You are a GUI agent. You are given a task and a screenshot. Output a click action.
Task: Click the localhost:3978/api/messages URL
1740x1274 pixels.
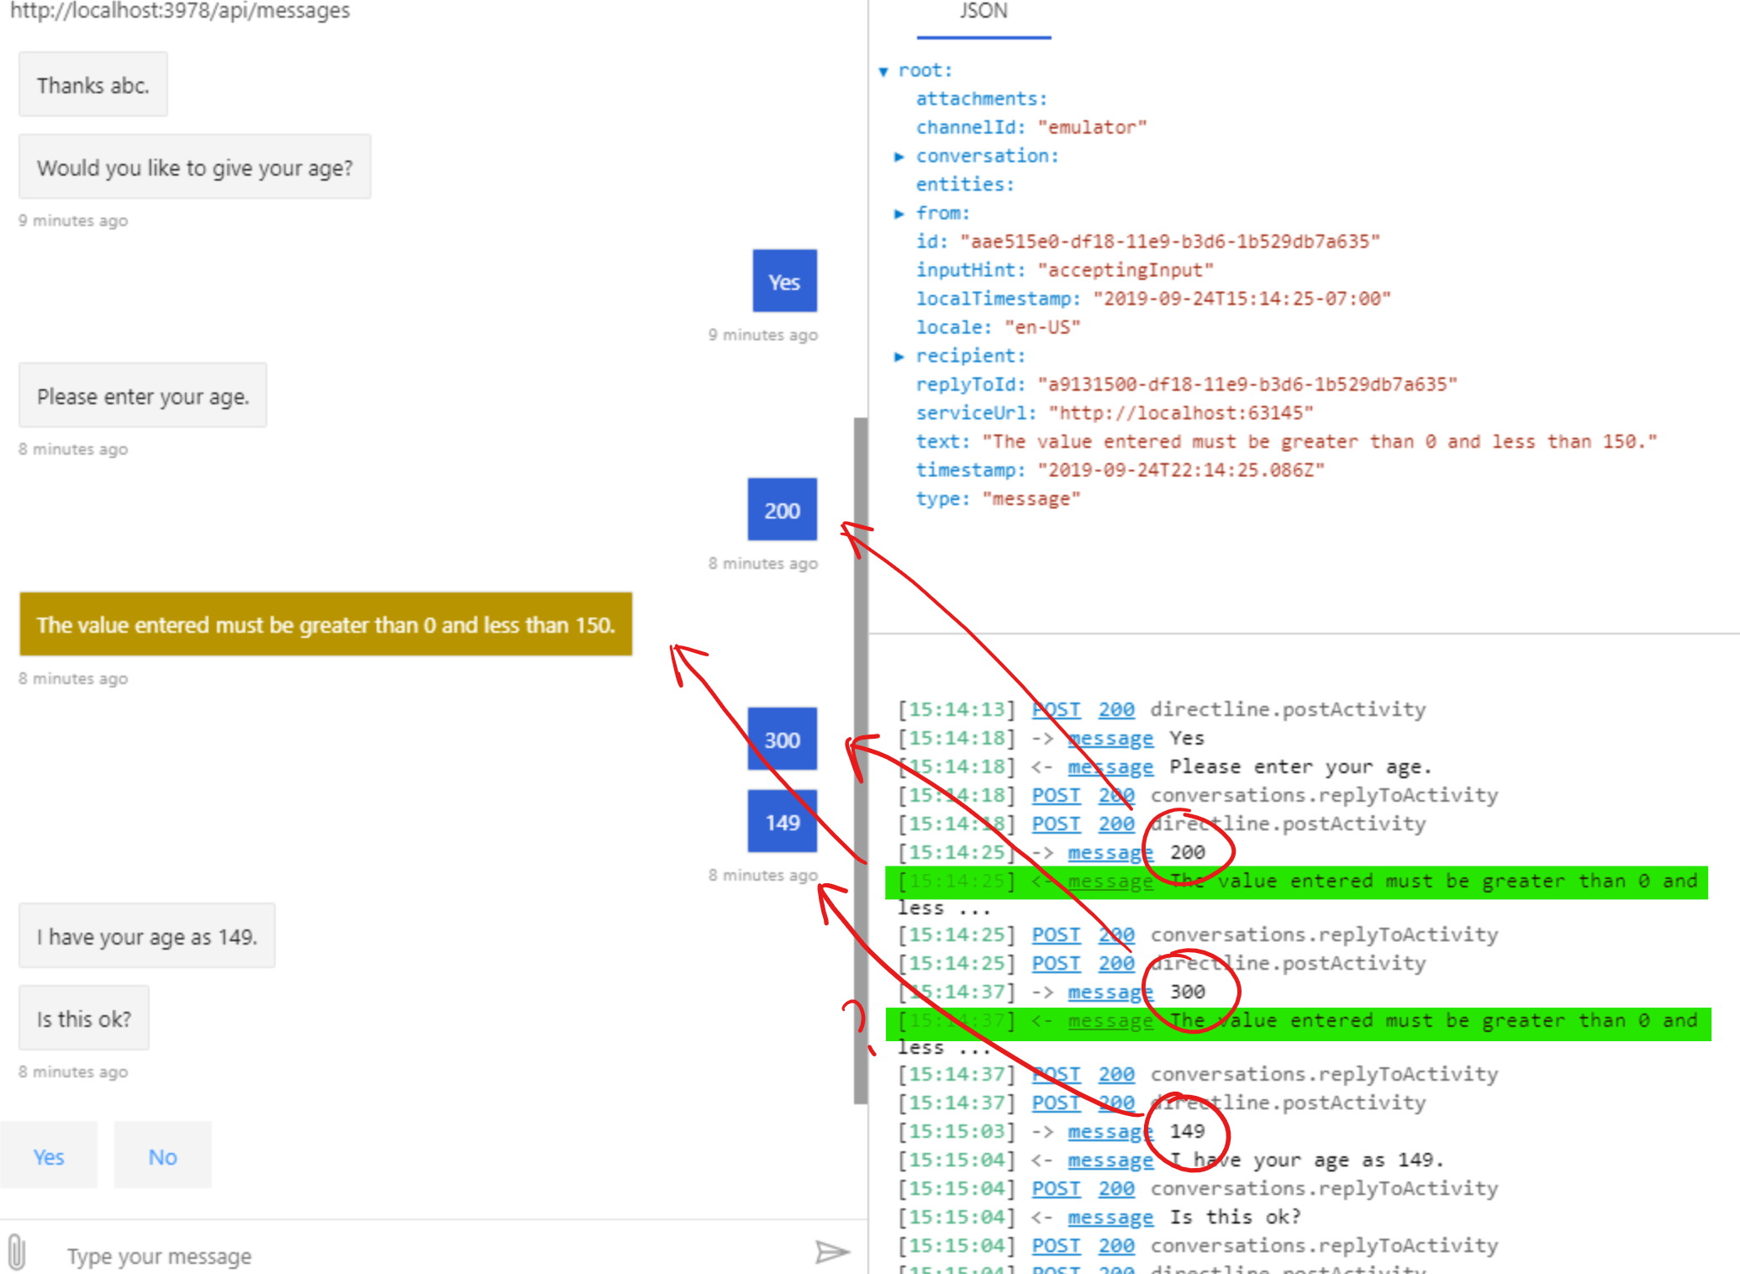tap(182, 12)
